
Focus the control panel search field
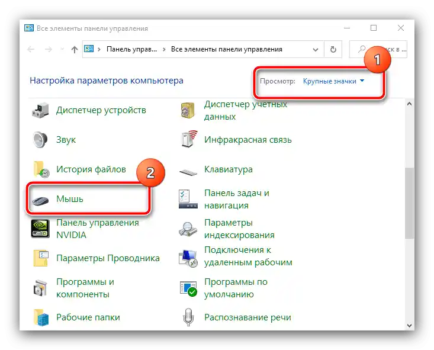pos(378,49)
